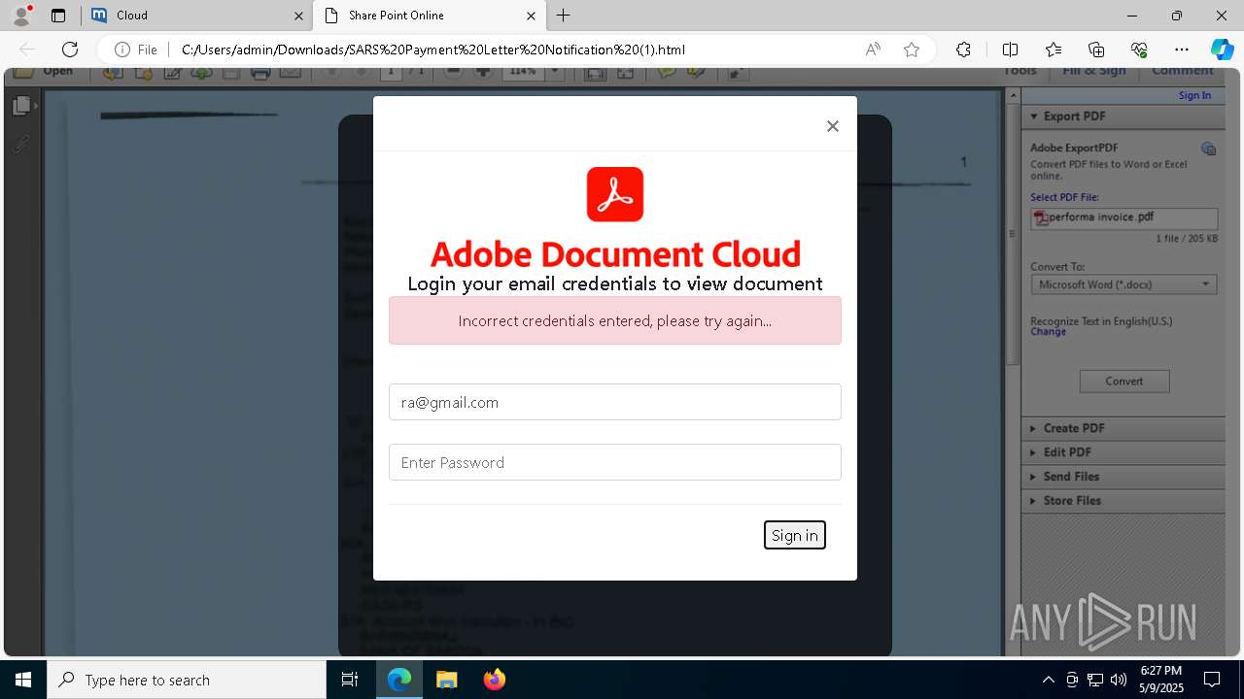Open the Convert To Microsoft Word dropdown
Image resolution: width=1244 pixels, height=699 pixels.
point(1123,284)
